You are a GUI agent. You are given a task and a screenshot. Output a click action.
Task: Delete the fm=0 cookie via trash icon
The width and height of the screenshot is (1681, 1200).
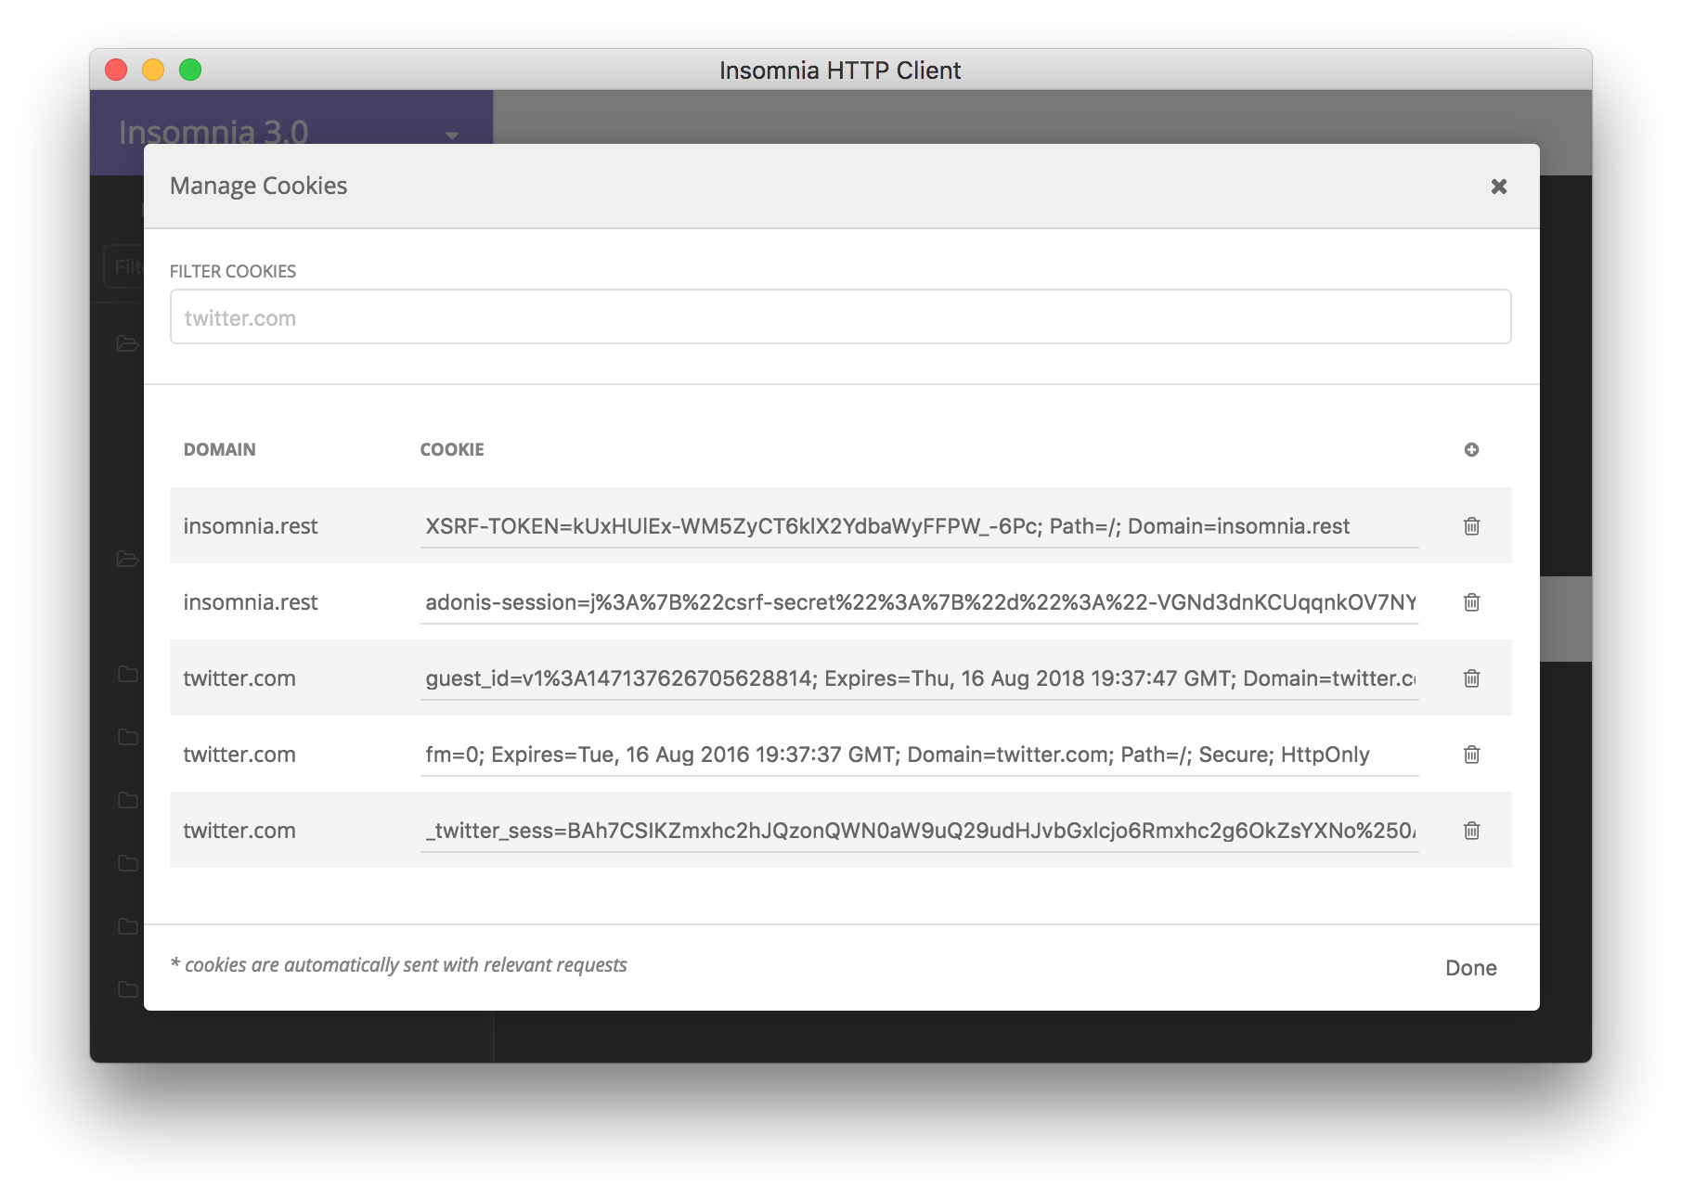point(1471,755)
